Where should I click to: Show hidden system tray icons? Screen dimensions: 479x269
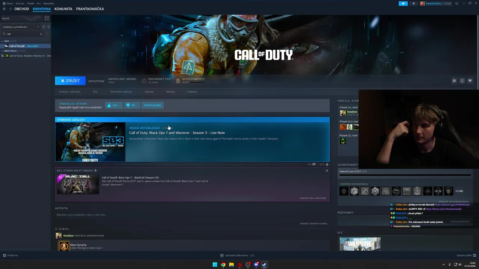(x=443, y=265)
